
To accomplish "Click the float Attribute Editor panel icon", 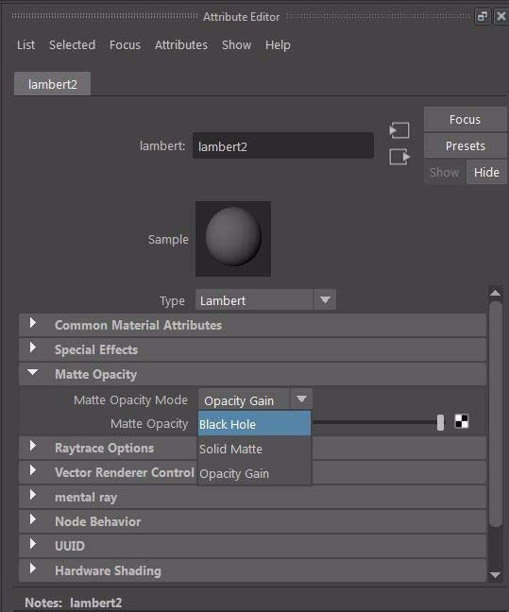I will (x=483, y=16).
